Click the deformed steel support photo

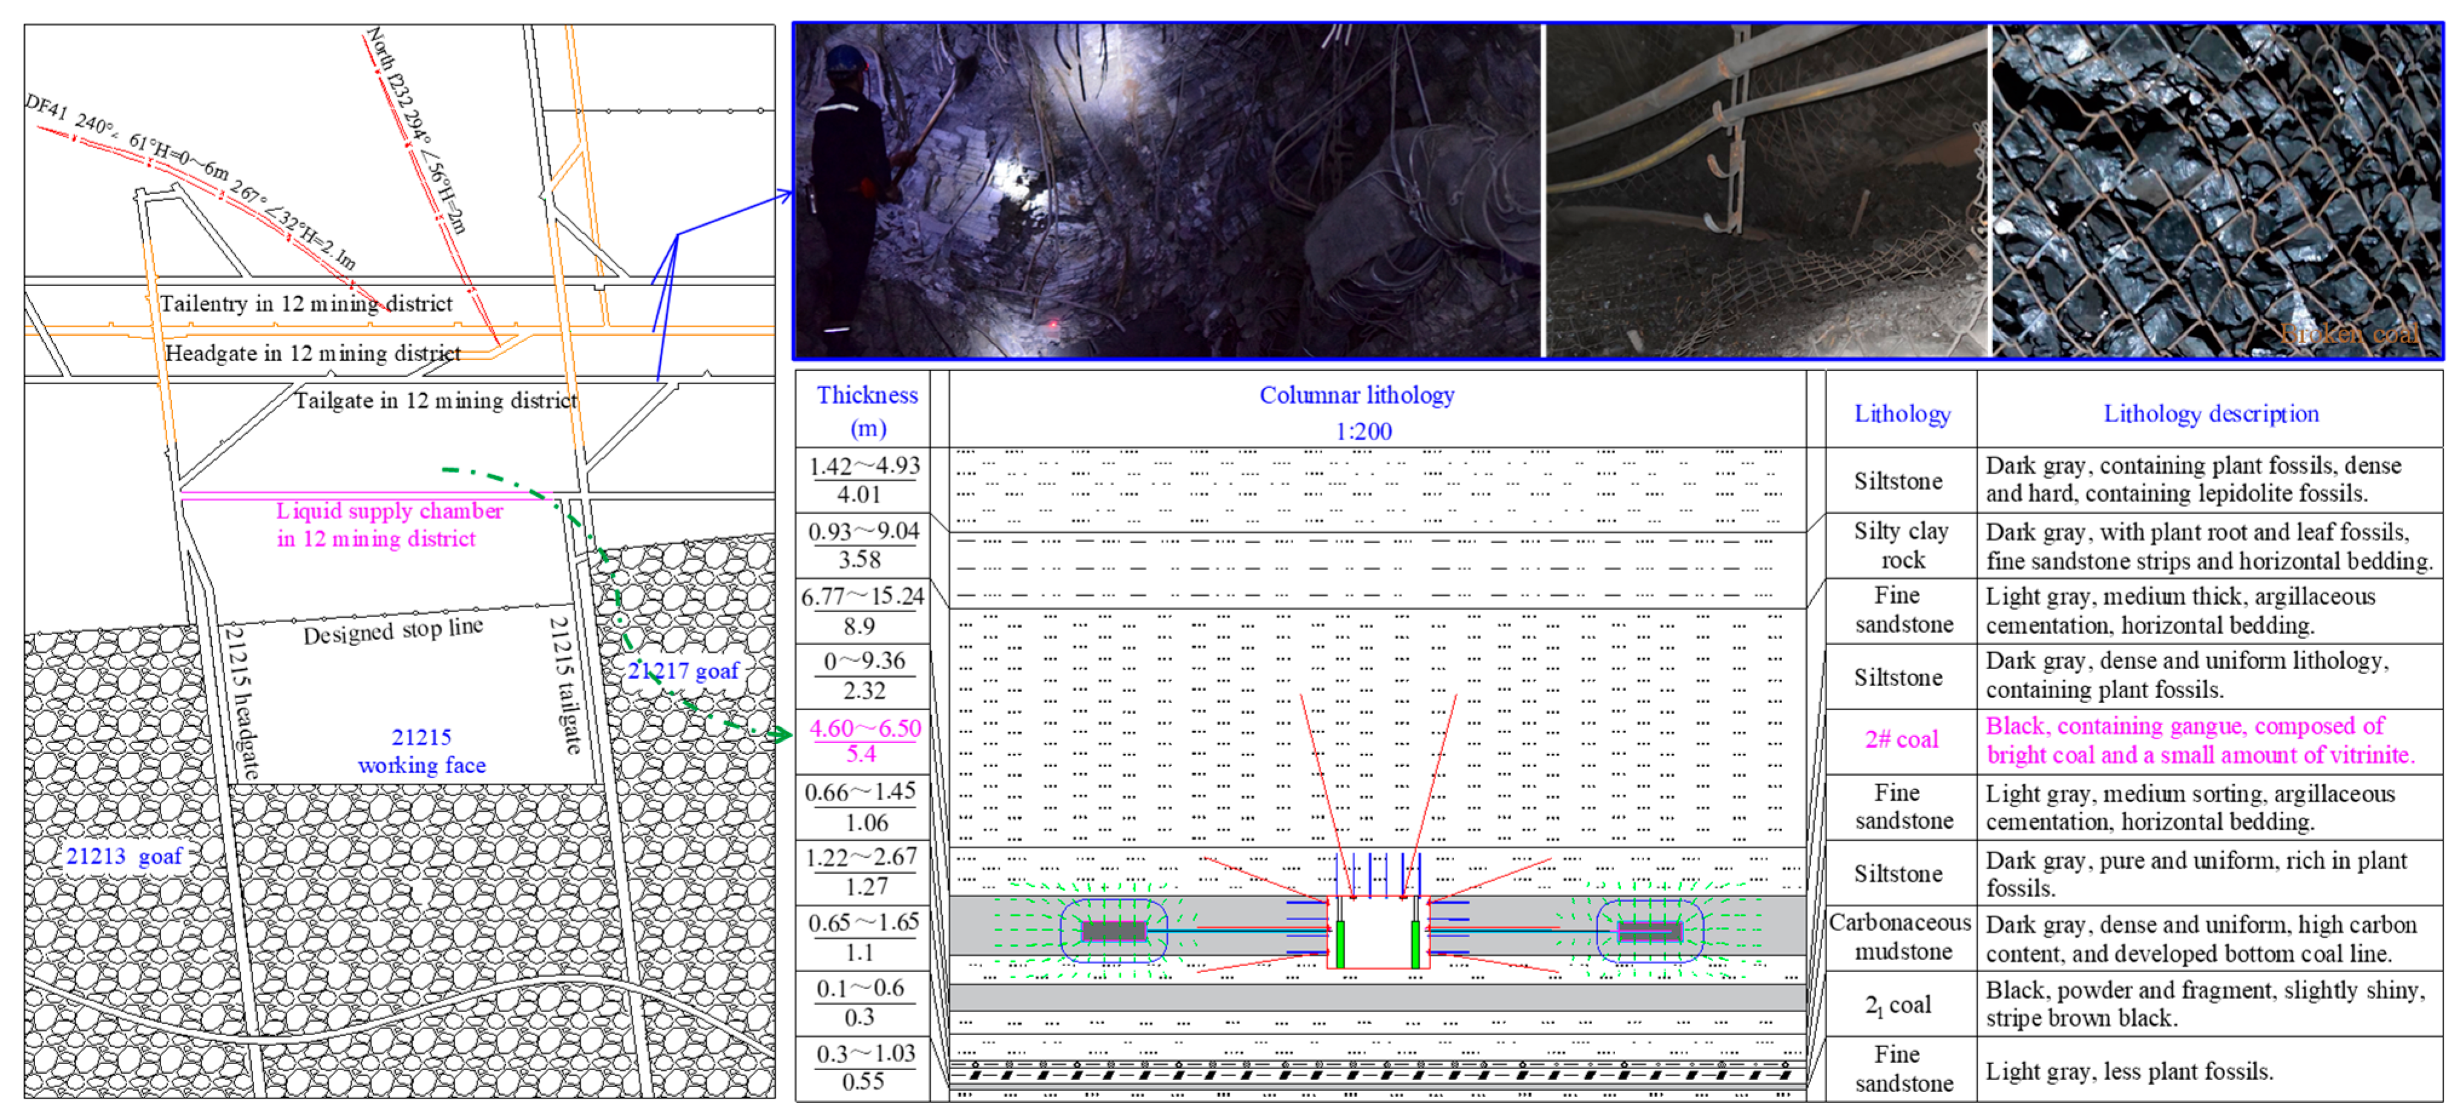tap(1767, 191)
